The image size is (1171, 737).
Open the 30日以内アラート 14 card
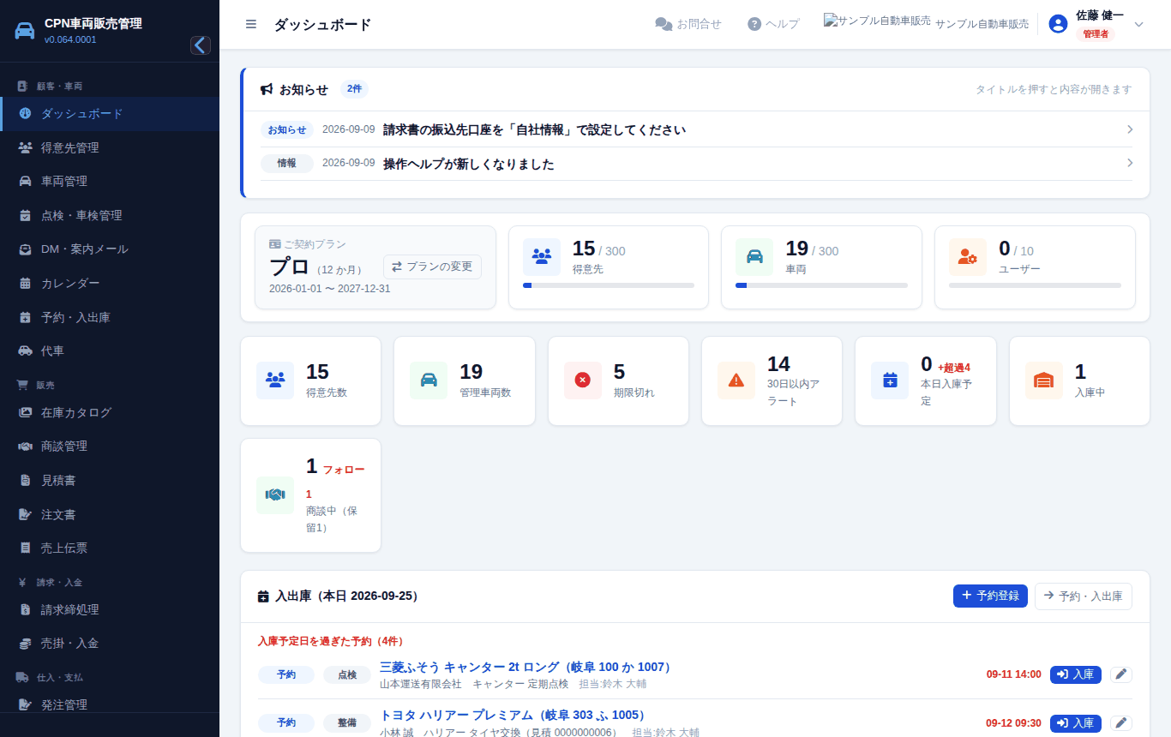point(772,380)
